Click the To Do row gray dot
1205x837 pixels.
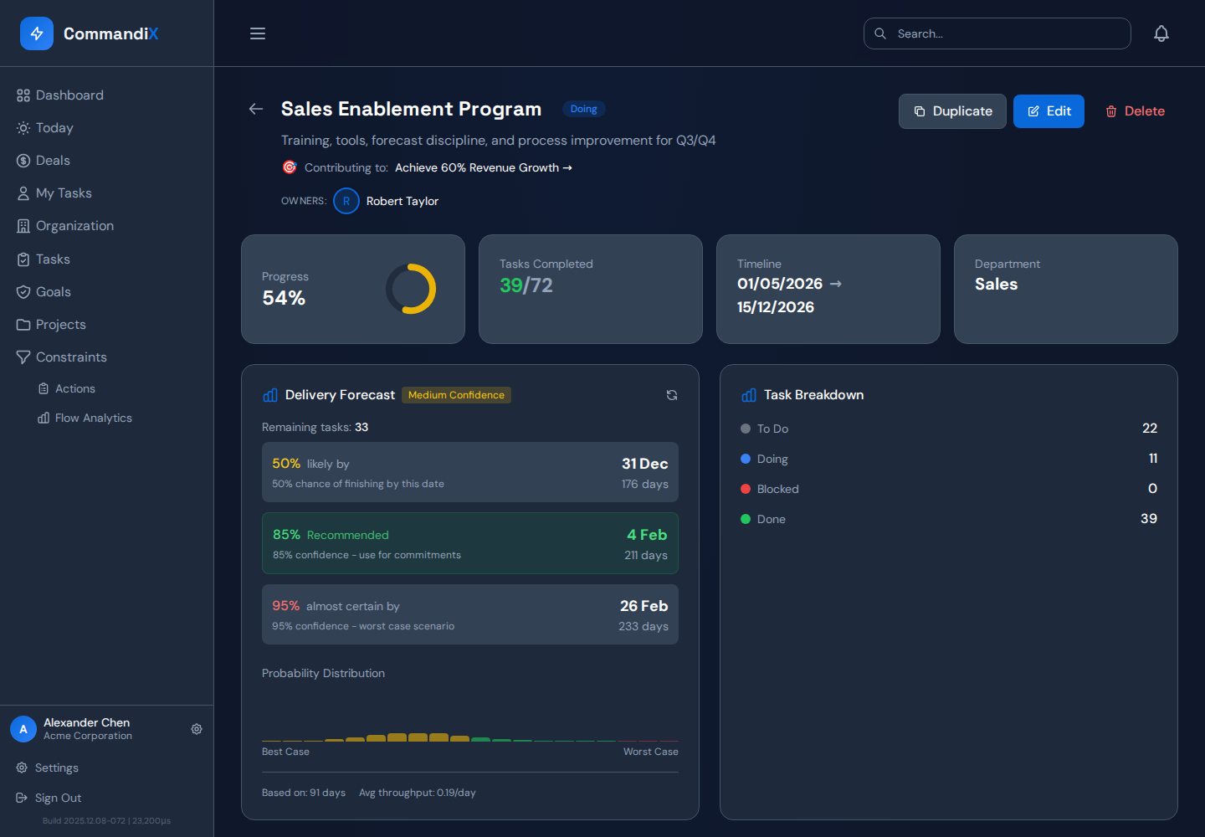pyautogui.click(x=746, y=429)
